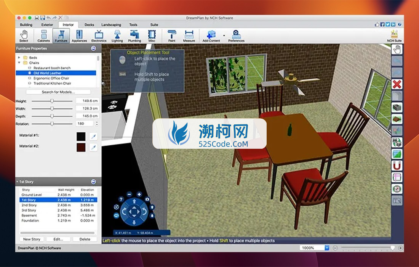Open the Cabinets category
This screenshot has height=267, width=419.
coord(43,36)
